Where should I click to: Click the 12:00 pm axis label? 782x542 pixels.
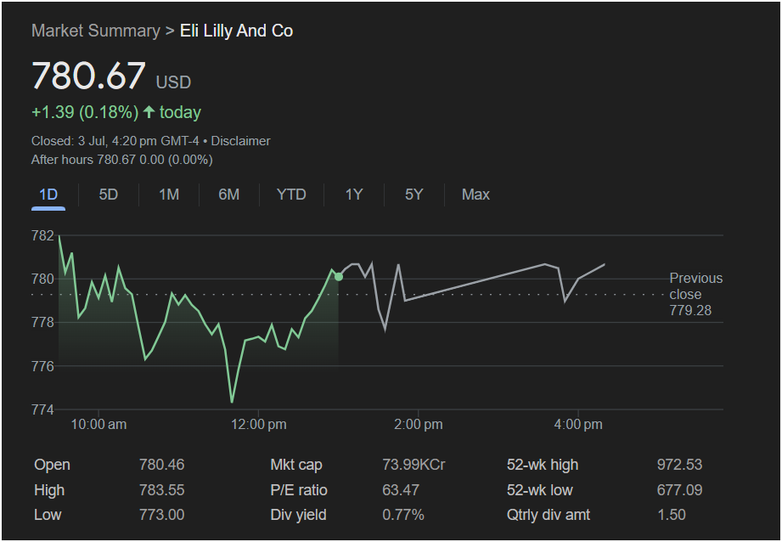pyautogui.click(x=258, y=425)
